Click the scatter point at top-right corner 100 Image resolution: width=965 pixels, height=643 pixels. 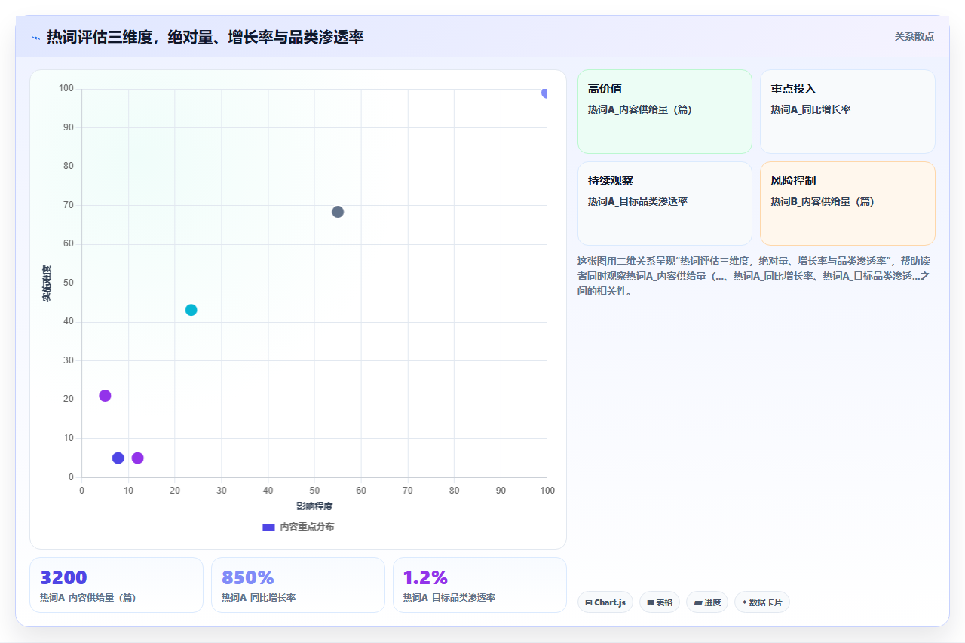[x=546, y=93]
